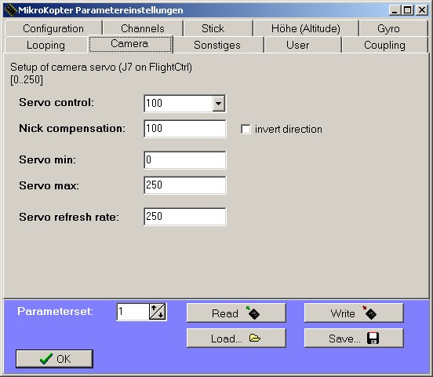Maximize the MikroKopter window
The width and height of the screenshot is (433, 377).
point(407,10)
